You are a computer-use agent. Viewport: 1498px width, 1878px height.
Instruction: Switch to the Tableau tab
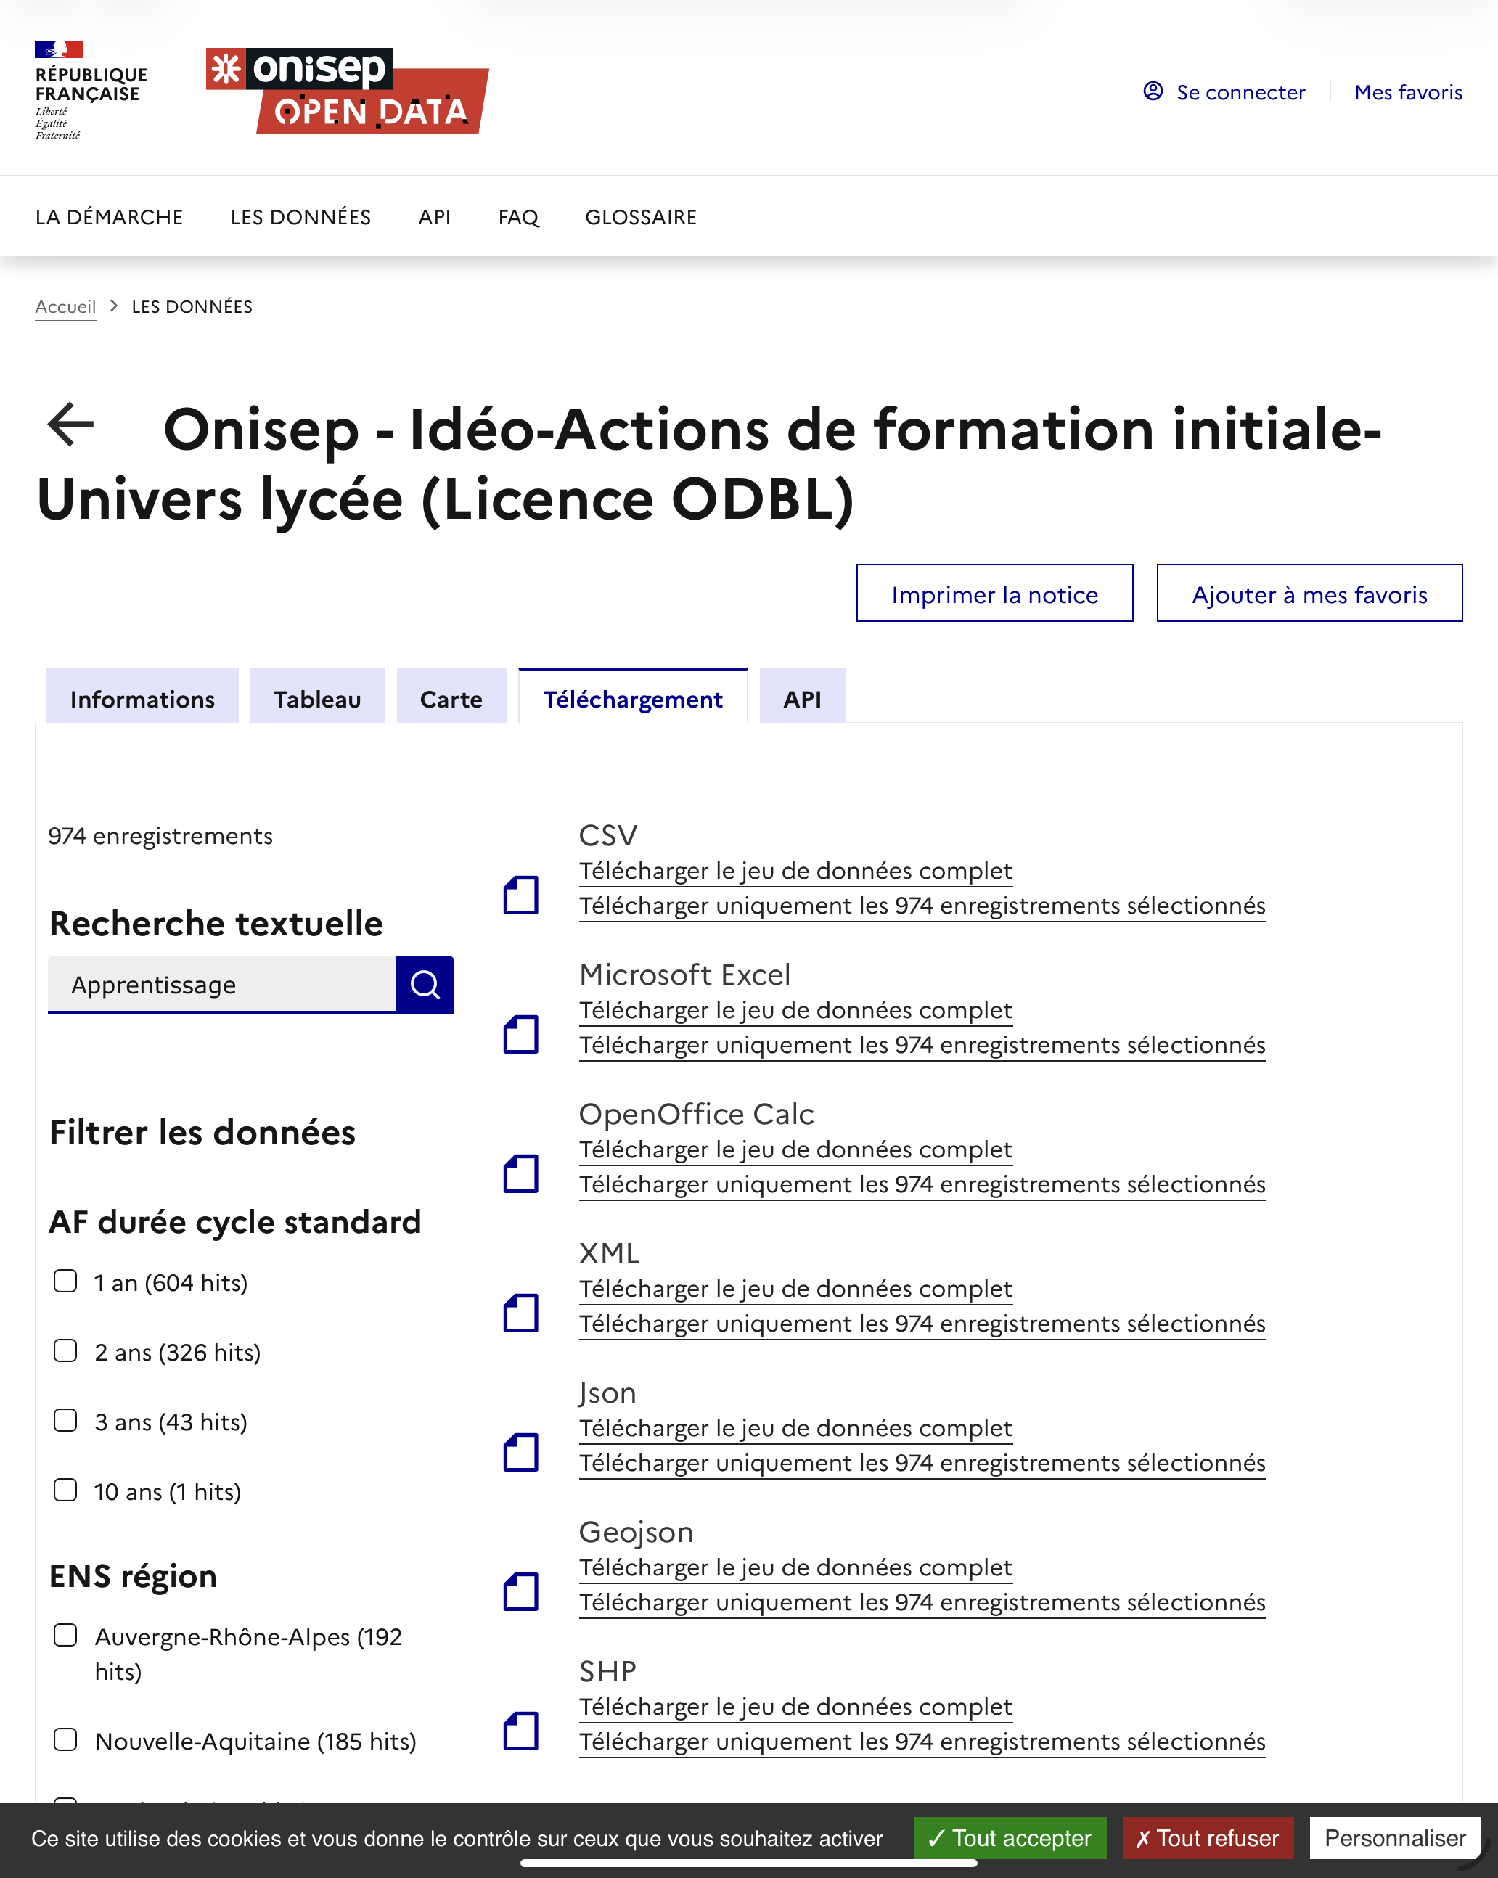pos(317,699)
